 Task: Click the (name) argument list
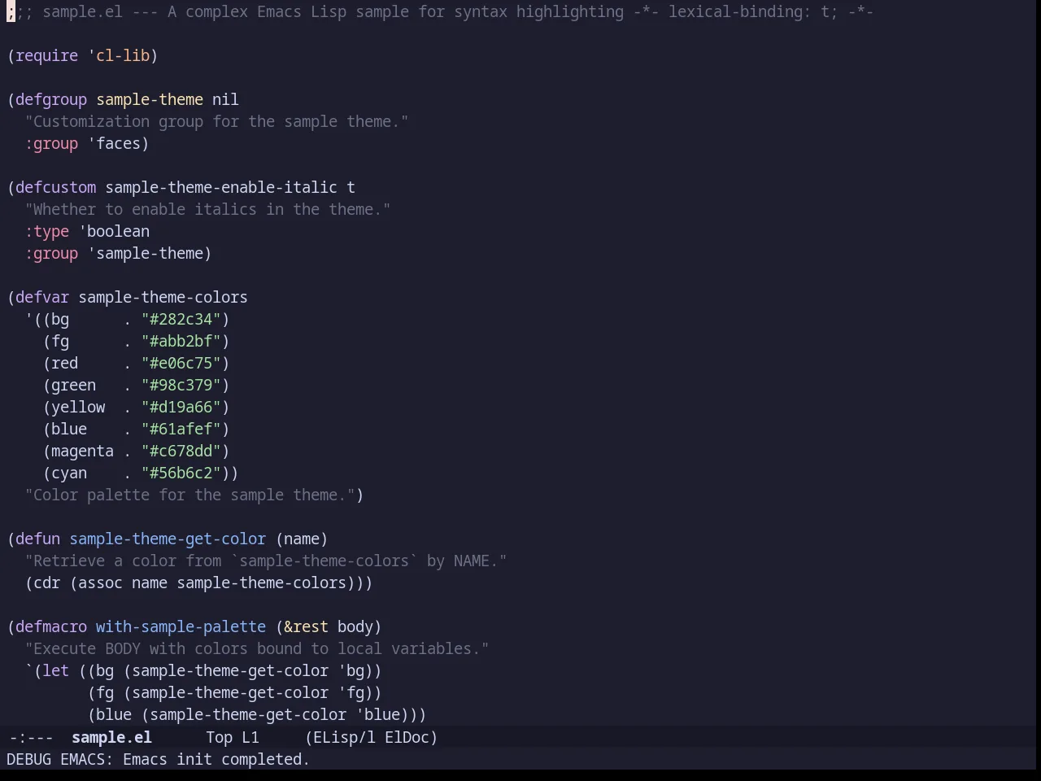(302, 539)
